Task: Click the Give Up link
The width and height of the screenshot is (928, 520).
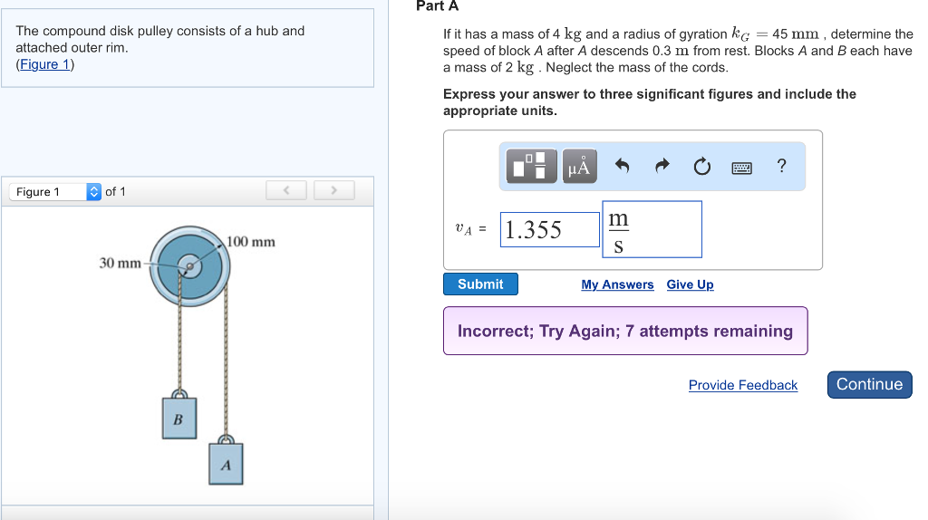Action: pyautogui.click(x=690, y=284)
